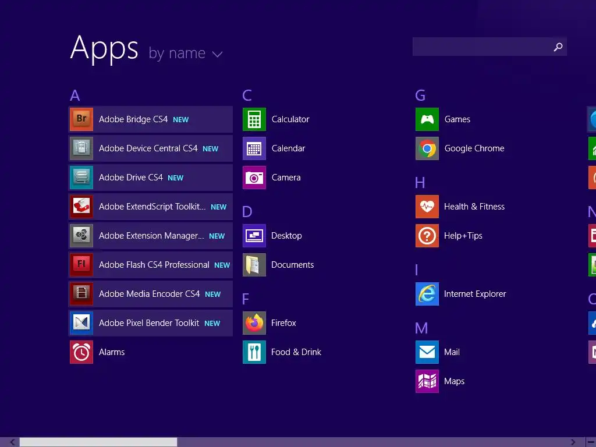Viewport: 596px width, 447px height.
Task: Jump to letter group H header
Action: [x=420, y=183]
